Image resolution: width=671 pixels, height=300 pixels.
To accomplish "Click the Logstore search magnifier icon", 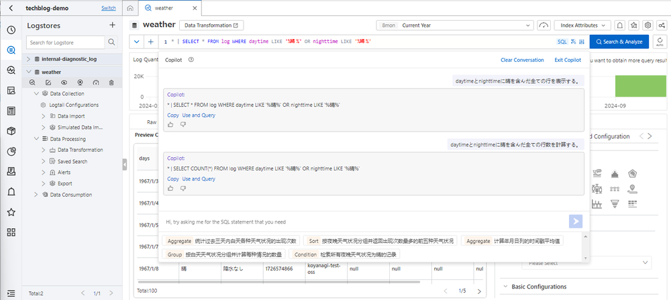I will [111, 43].
